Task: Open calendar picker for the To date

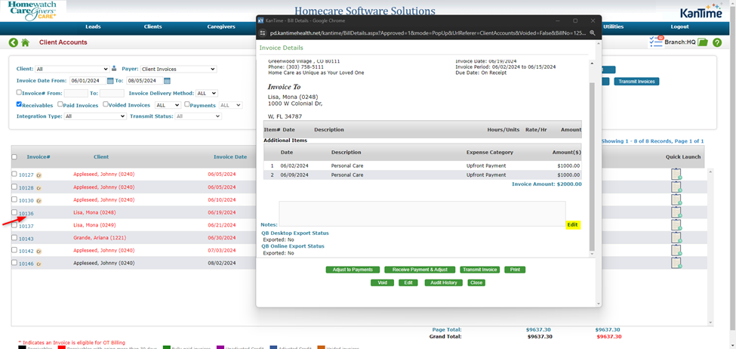Action: (x=167, y=81)
